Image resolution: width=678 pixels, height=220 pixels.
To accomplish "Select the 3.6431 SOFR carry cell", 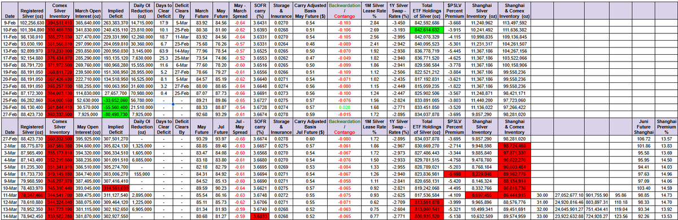I will click(x=260, y=23).
